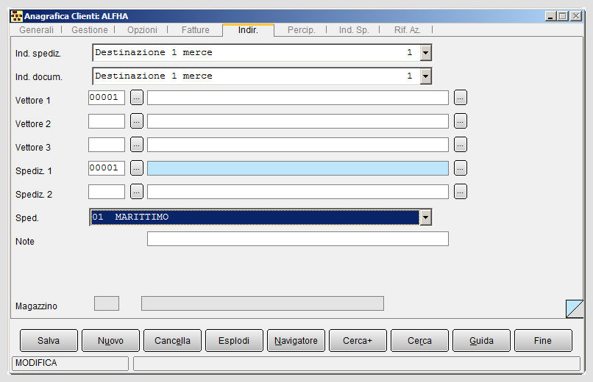Click ellipsis button after Spediz. 2 description
Viewport: 593px width, 382px height.
(x=461, y=192)
